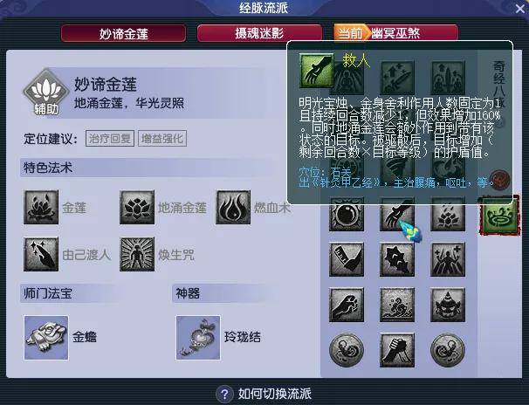Select the green cauldron meridian icon
Image resolution: width=529 pixels, height=405 pixels.
499,216
